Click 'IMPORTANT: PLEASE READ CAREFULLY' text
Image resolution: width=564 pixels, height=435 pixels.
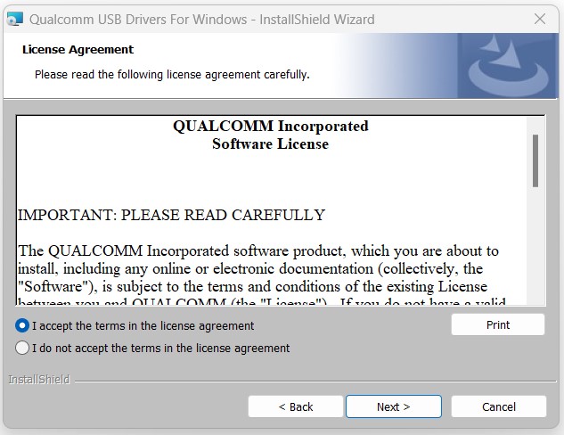coord(171,215)
